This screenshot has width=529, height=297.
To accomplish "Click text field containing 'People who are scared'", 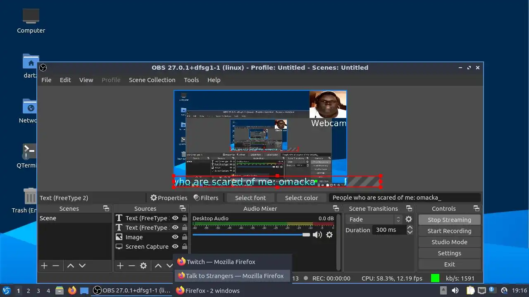I will 405,198.
